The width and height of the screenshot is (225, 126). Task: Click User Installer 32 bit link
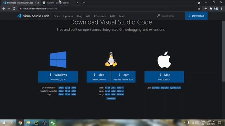(x=67, y=88)
